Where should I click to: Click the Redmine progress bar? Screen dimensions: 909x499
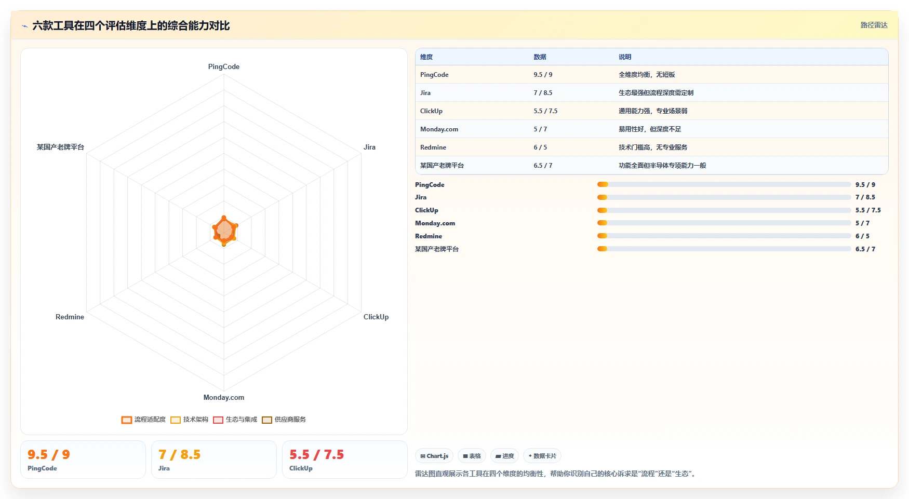[x=724, y=236]
